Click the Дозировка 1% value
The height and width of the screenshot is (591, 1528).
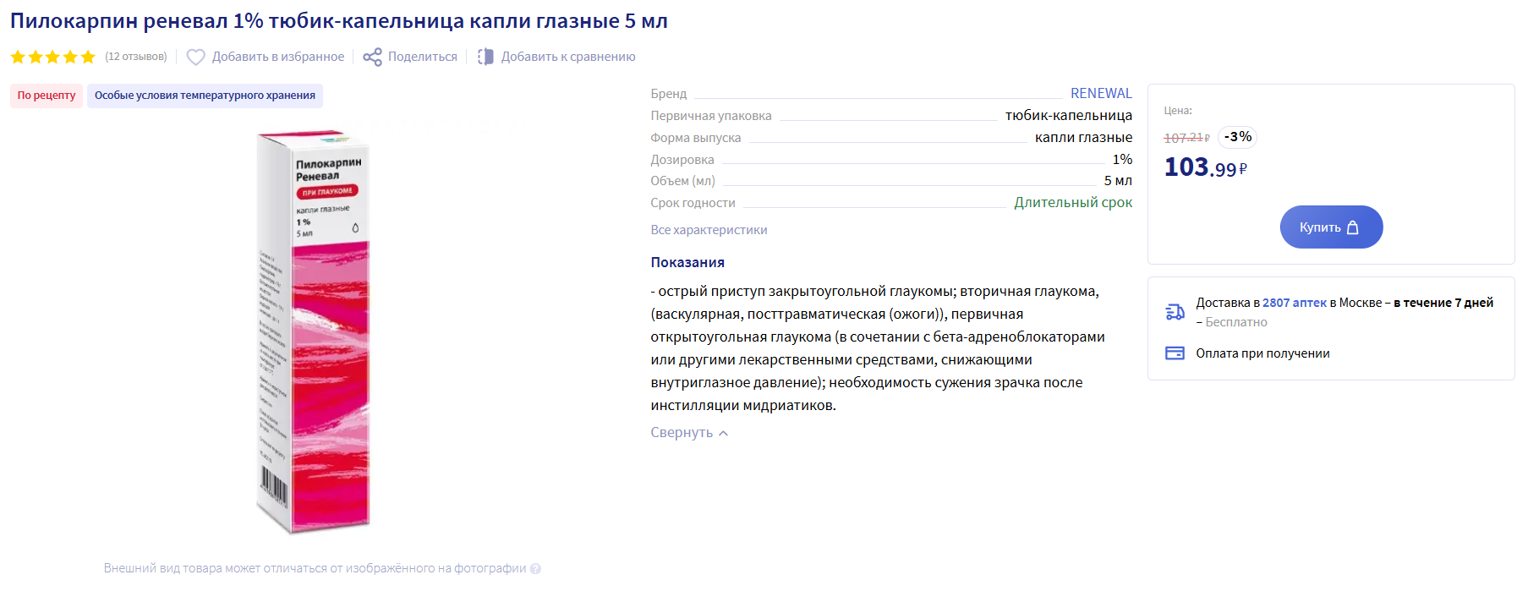click(1122, 159)
